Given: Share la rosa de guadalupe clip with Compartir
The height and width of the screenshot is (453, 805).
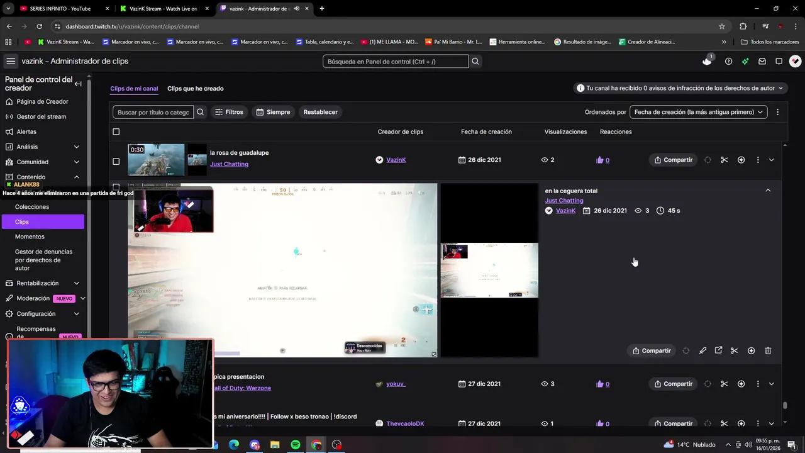Looking at the screenshot, I should (673, 160).
